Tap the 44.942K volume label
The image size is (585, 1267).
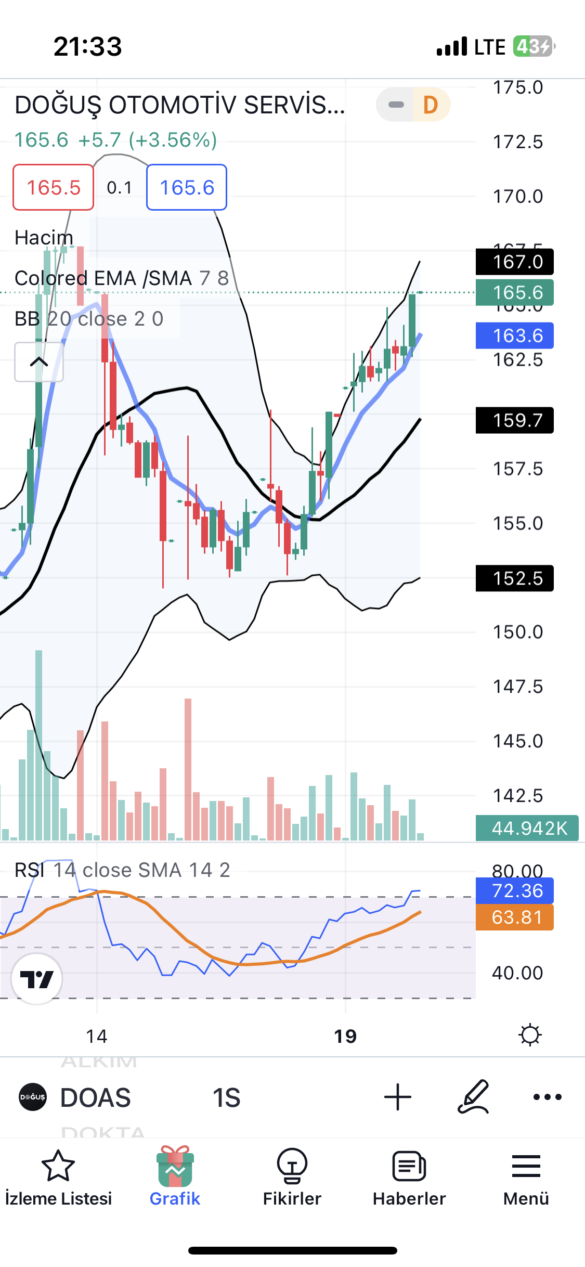coord(527,828)
